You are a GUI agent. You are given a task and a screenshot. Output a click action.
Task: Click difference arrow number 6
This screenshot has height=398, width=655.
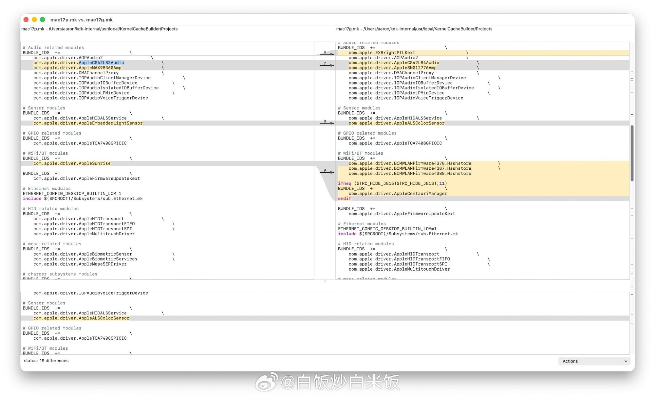pyautogui.click(x=327, y=53)
